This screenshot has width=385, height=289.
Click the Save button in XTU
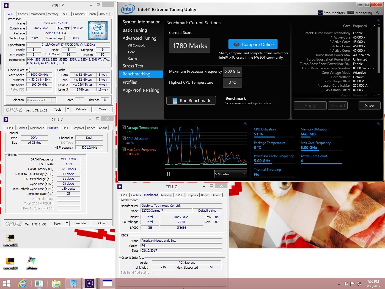369,106
